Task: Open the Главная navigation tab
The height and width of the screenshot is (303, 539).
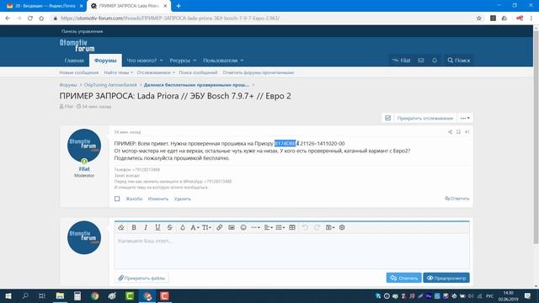Action: pos(74,61)
